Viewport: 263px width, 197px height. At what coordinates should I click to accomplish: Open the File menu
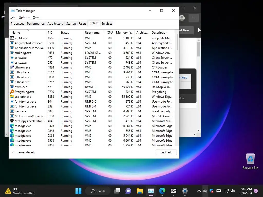[x=13, y=17]
